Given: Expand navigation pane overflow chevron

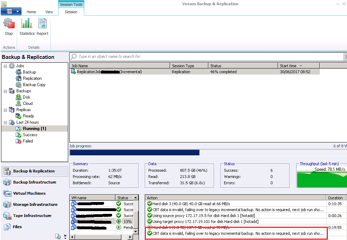Looking at the screenshot, I should (x=65, y=237).
